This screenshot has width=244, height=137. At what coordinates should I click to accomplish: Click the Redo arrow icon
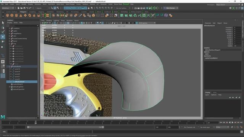click(30, 8)
